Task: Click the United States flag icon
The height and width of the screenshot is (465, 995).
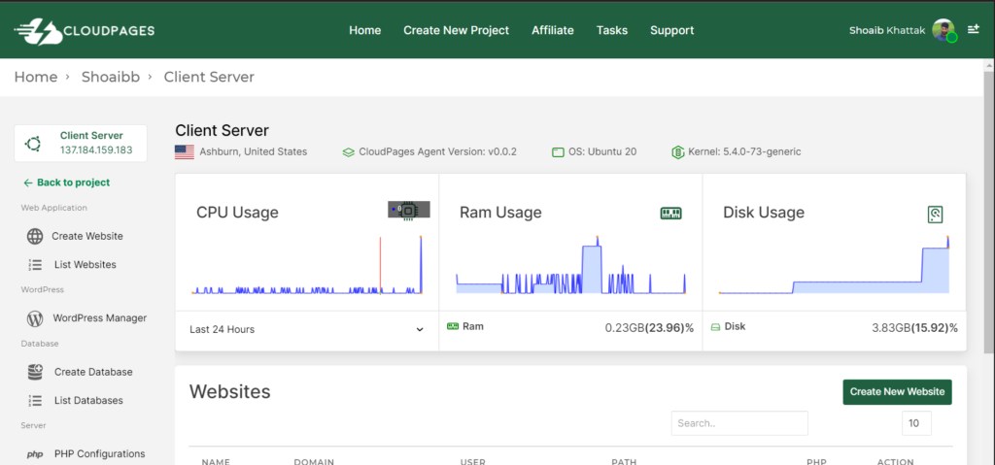Action: coord(185,152)
